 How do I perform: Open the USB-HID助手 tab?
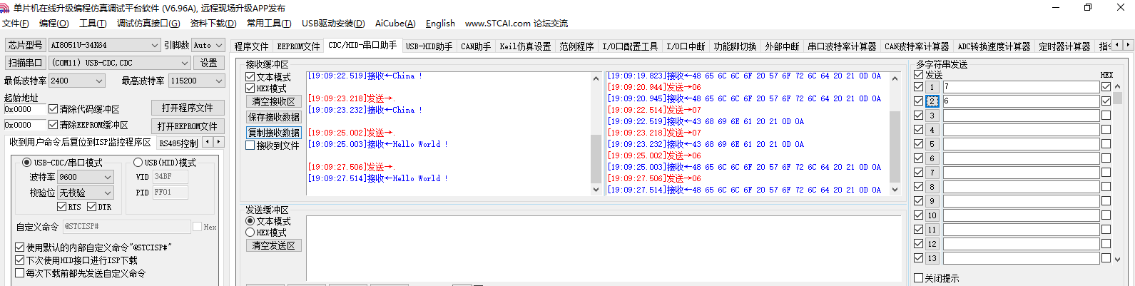click(429, 46)
